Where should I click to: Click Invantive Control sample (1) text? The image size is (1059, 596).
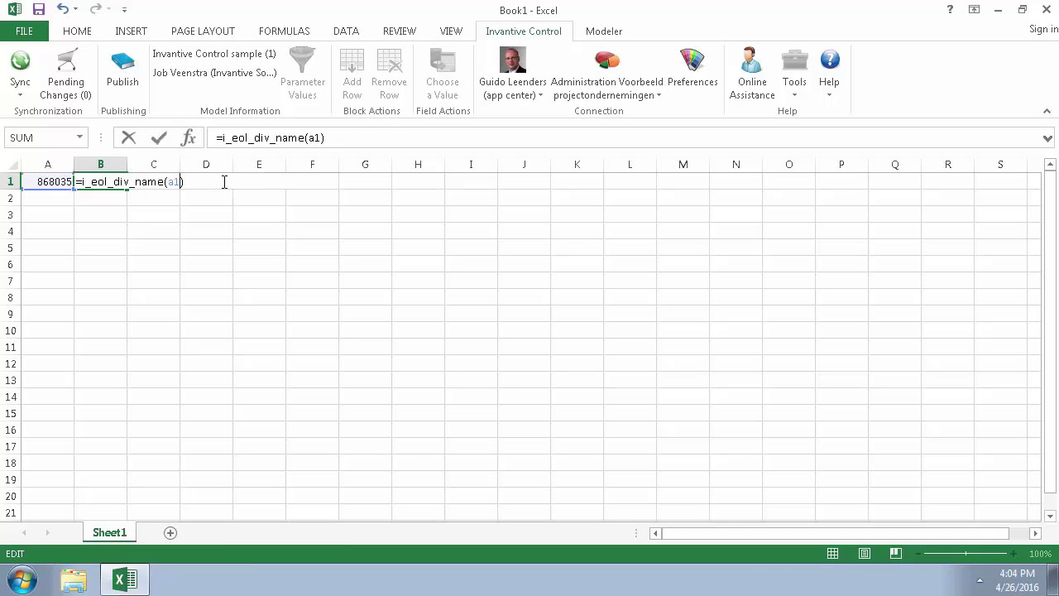(x=214, y=54)
